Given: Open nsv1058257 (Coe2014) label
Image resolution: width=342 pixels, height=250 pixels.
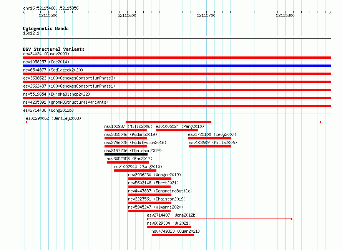Looking at the screenshot, I should click(x=46, y=62).
